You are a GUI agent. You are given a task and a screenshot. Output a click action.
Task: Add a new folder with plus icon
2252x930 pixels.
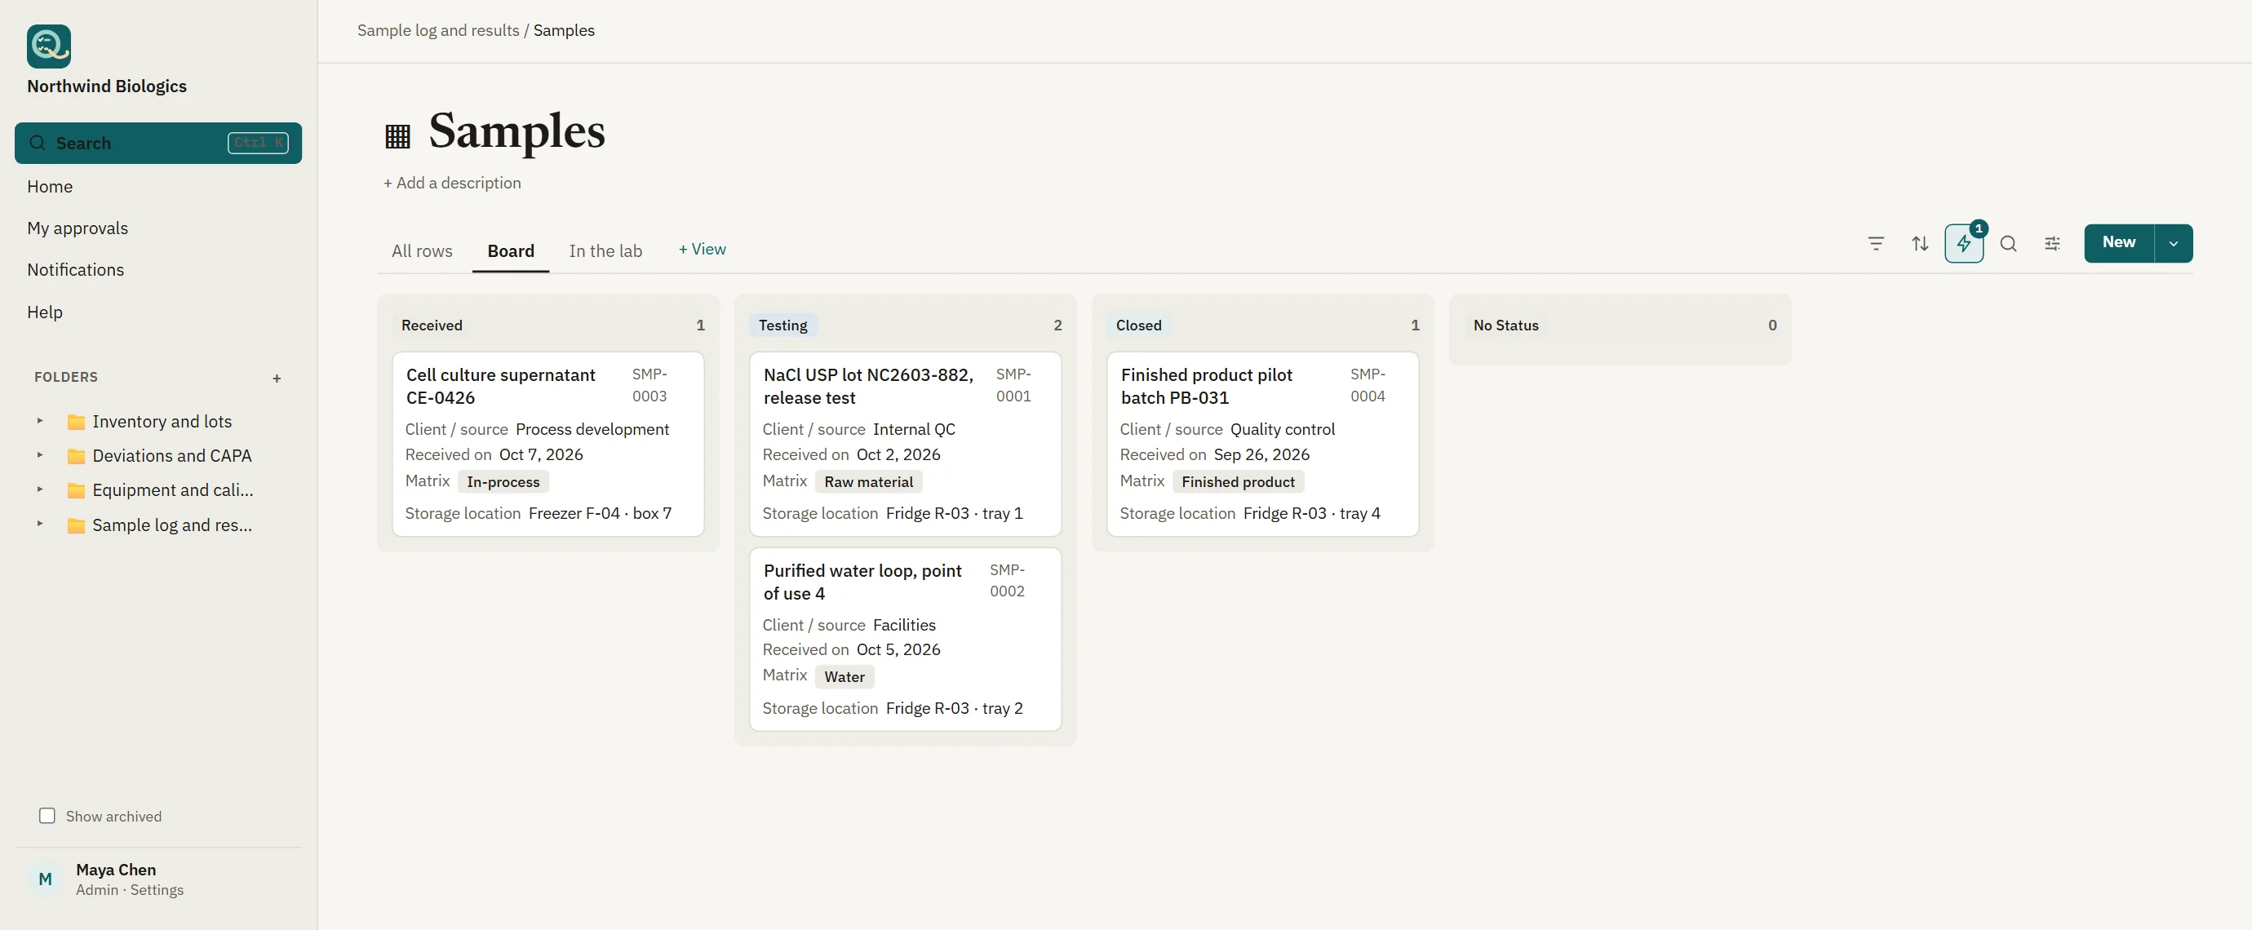tap(277, 379)
